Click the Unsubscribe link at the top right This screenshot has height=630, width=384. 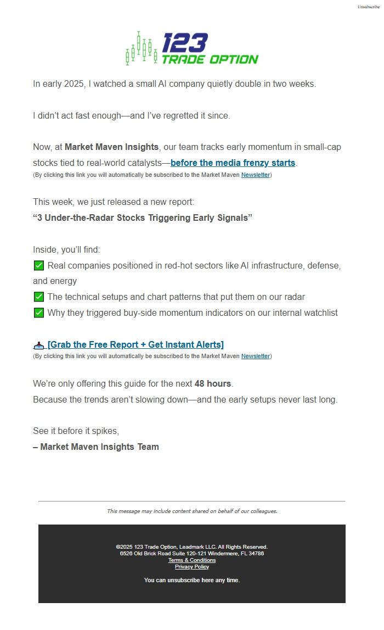368,7
